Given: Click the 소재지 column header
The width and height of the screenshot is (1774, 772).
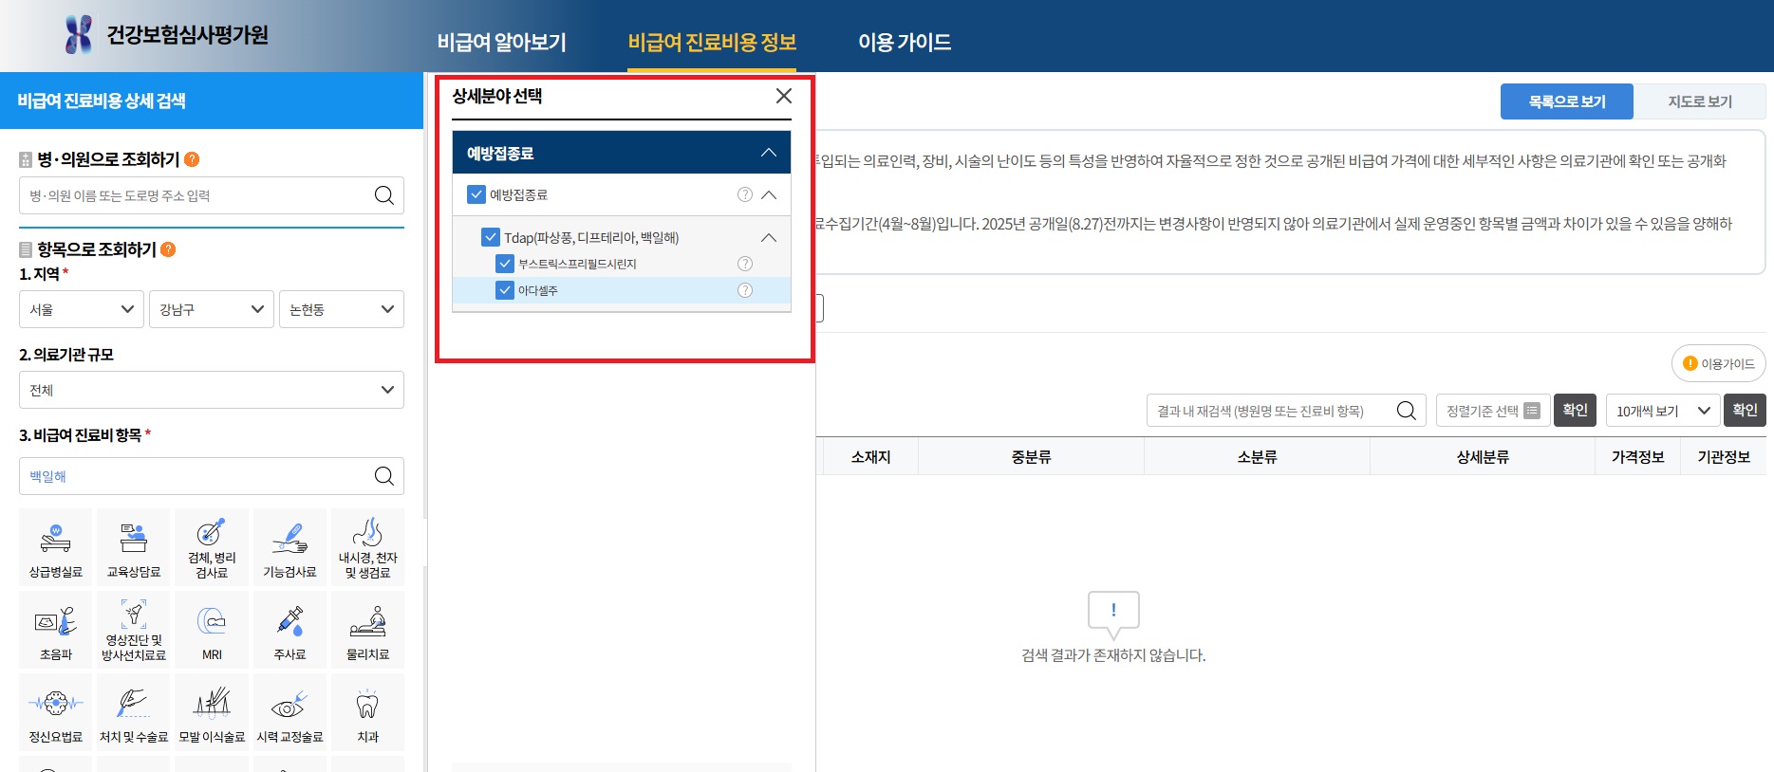Looking at the screenshot, I should [x=870, y=457].
